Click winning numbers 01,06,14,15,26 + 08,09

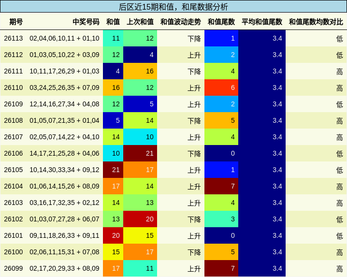[x=64, y=186]
